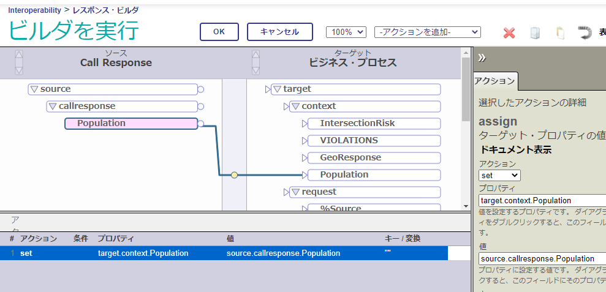Click the キャンセル button
606x292 pixels.
click(x=279, y=32)
